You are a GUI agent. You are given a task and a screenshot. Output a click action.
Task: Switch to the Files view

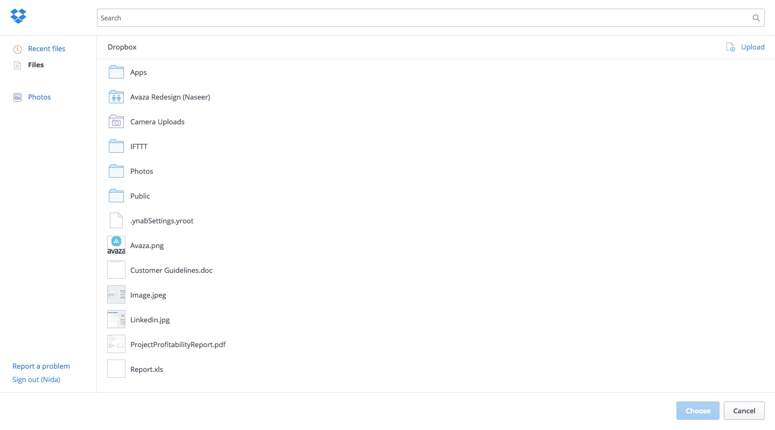pyautogui.click(x=36, y=65)
